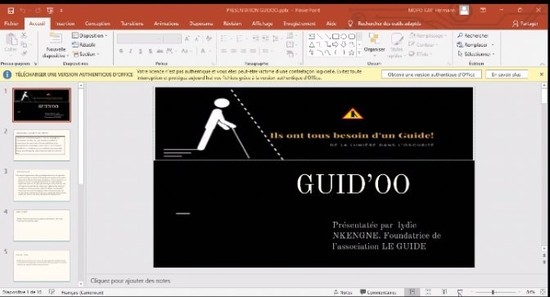Start slideshow from the quick access toolbar
550x297 pixels.
(x=50, y=11)
